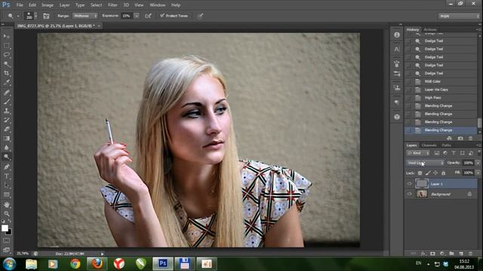Click the foreground color swatch
The image size is (483, 271).
[5, 228]
